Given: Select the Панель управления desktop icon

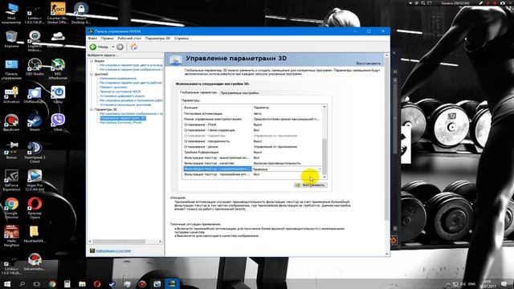Looking at the screenshot, I should tap(11, 70).
